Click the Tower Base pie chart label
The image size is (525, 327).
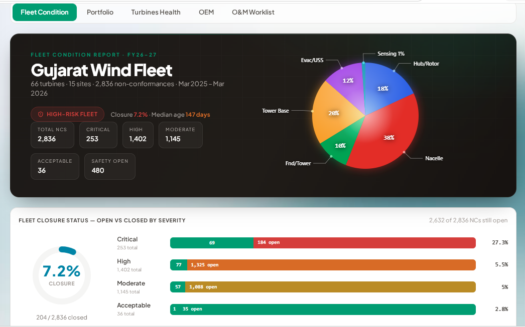coord(275,111)
